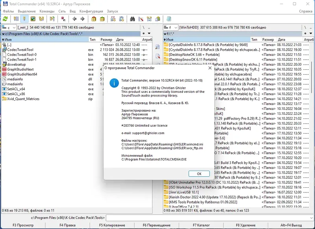
Task: Click left panel favorites star button
Action: 144,33
